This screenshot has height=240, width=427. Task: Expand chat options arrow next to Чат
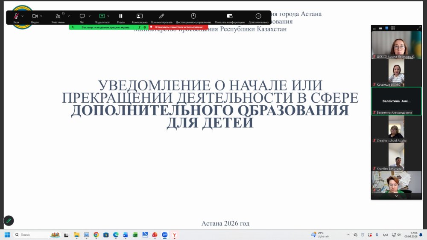[90, 16]
